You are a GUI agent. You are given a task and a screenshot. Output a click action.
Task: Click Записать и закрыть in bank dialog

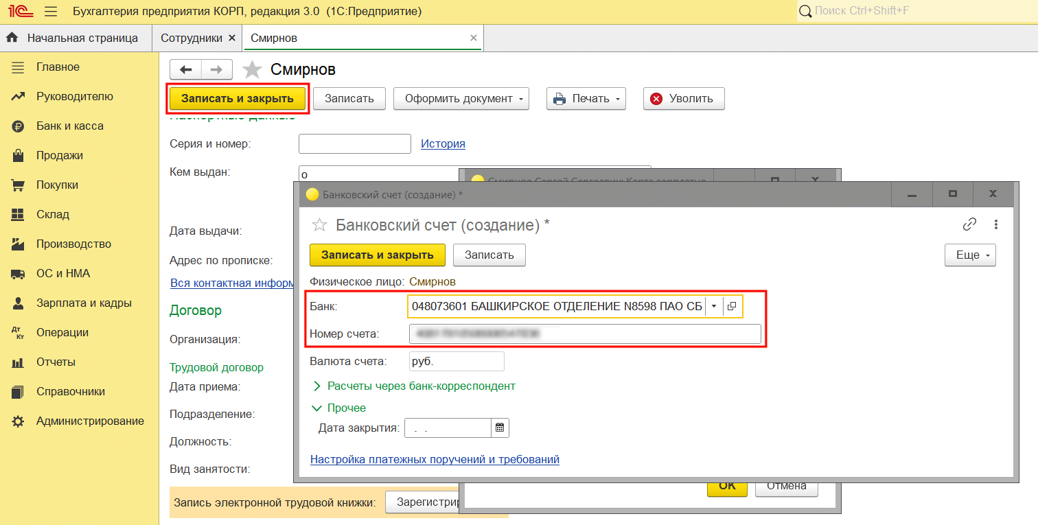pos(377,255)
